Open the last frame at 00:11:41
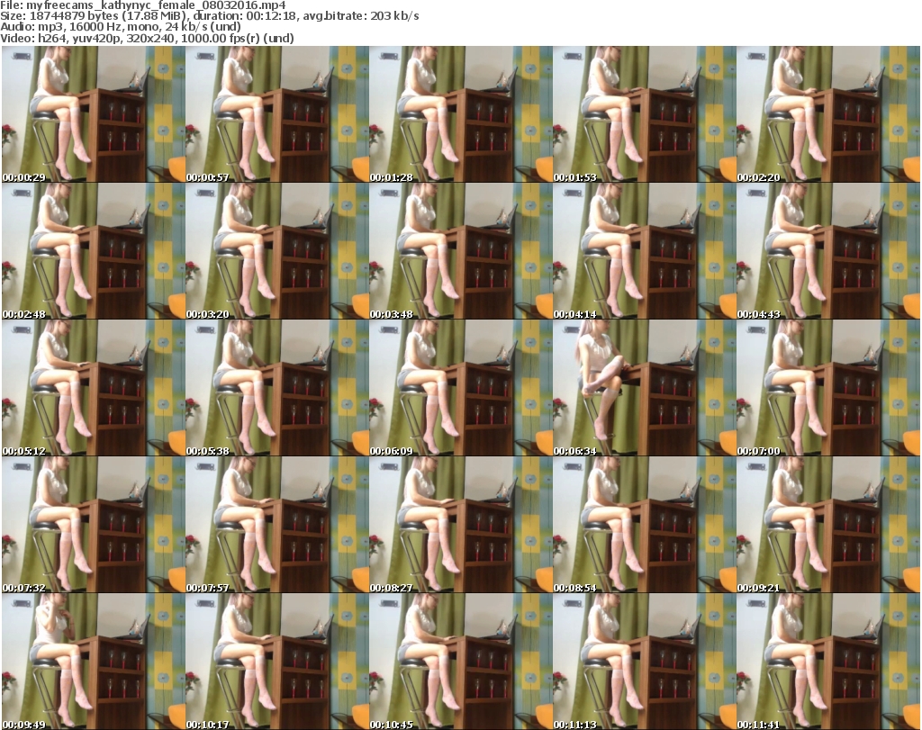The width and height of the screenshot is (922, 730). [827, 662]
